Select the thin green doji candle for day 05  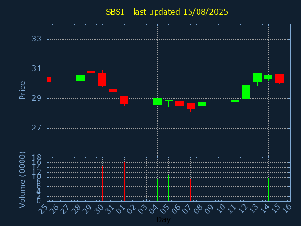[x=168, y=101]
